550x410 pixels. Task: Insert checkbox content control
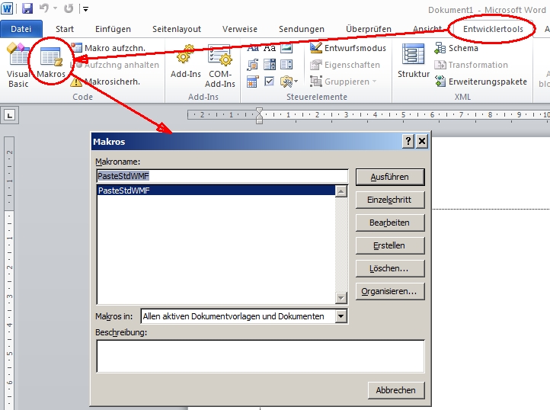[x=270, y=82]
